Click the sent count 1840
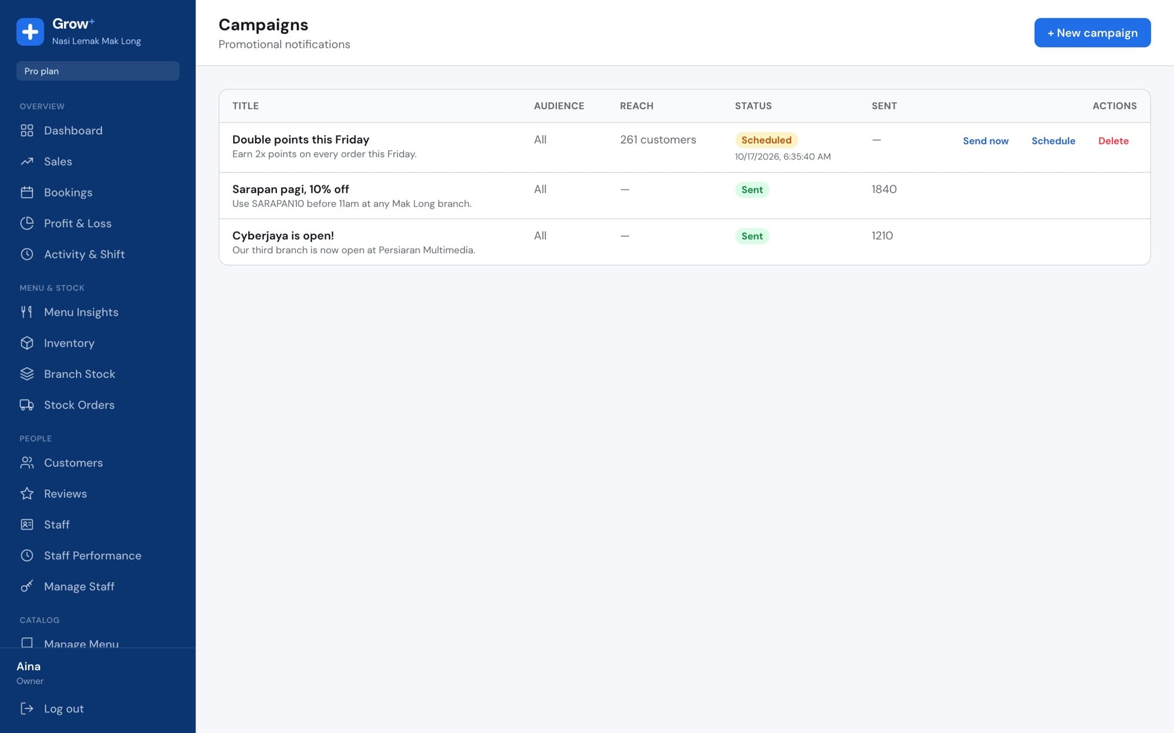This screenshot has width=1174, height=733. click(884, 189)
